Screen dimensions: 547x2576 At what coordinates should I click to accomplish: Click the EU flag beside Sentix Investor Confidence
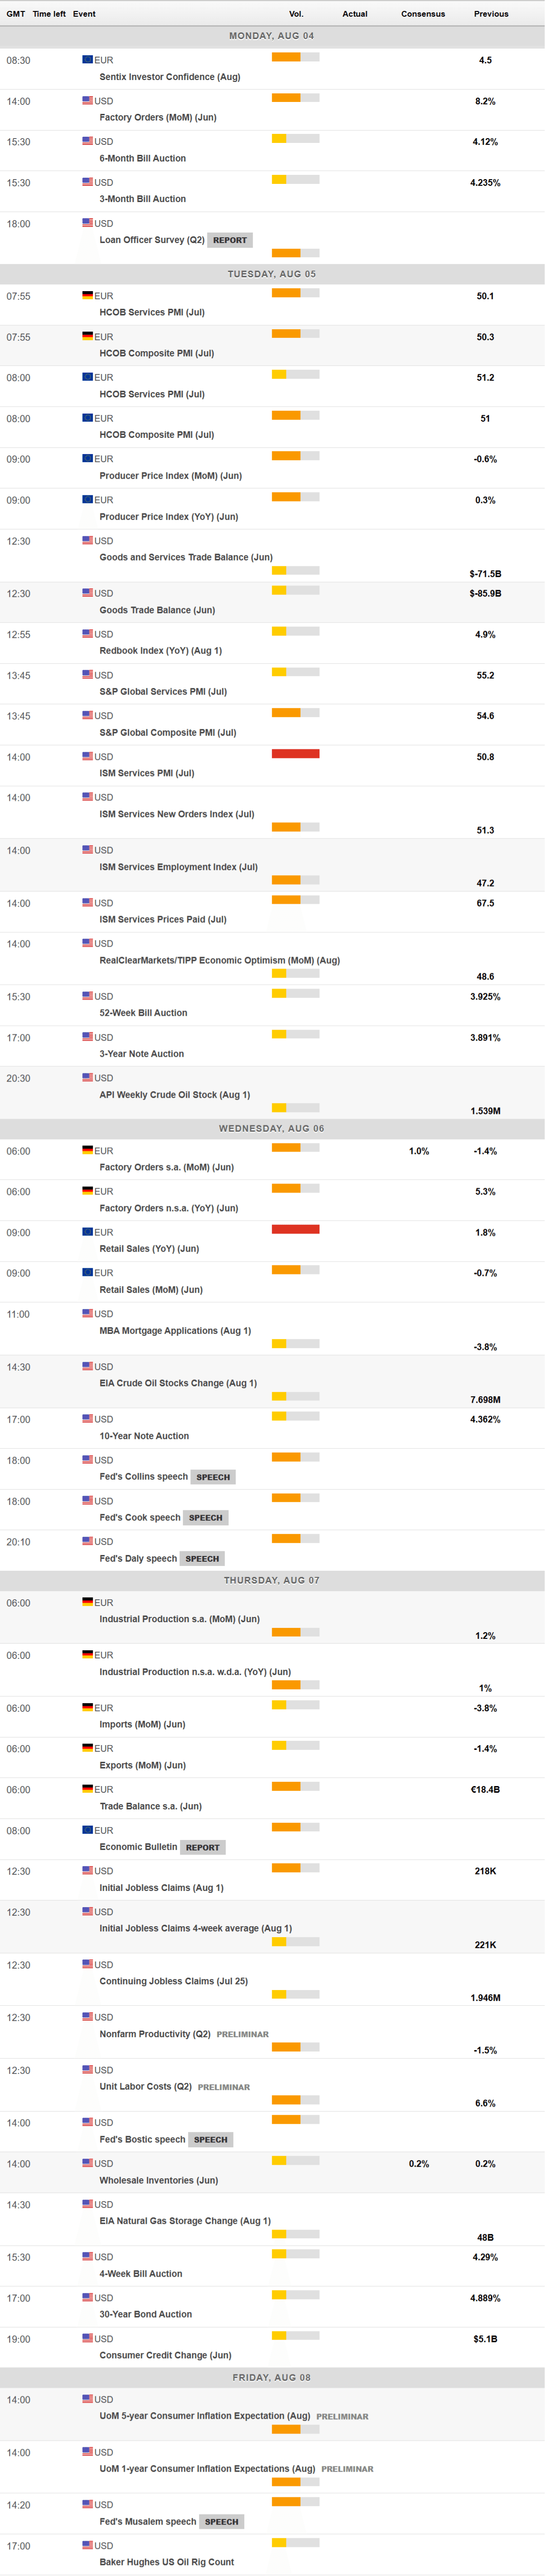pyautogui.click(x=87, y=60)
